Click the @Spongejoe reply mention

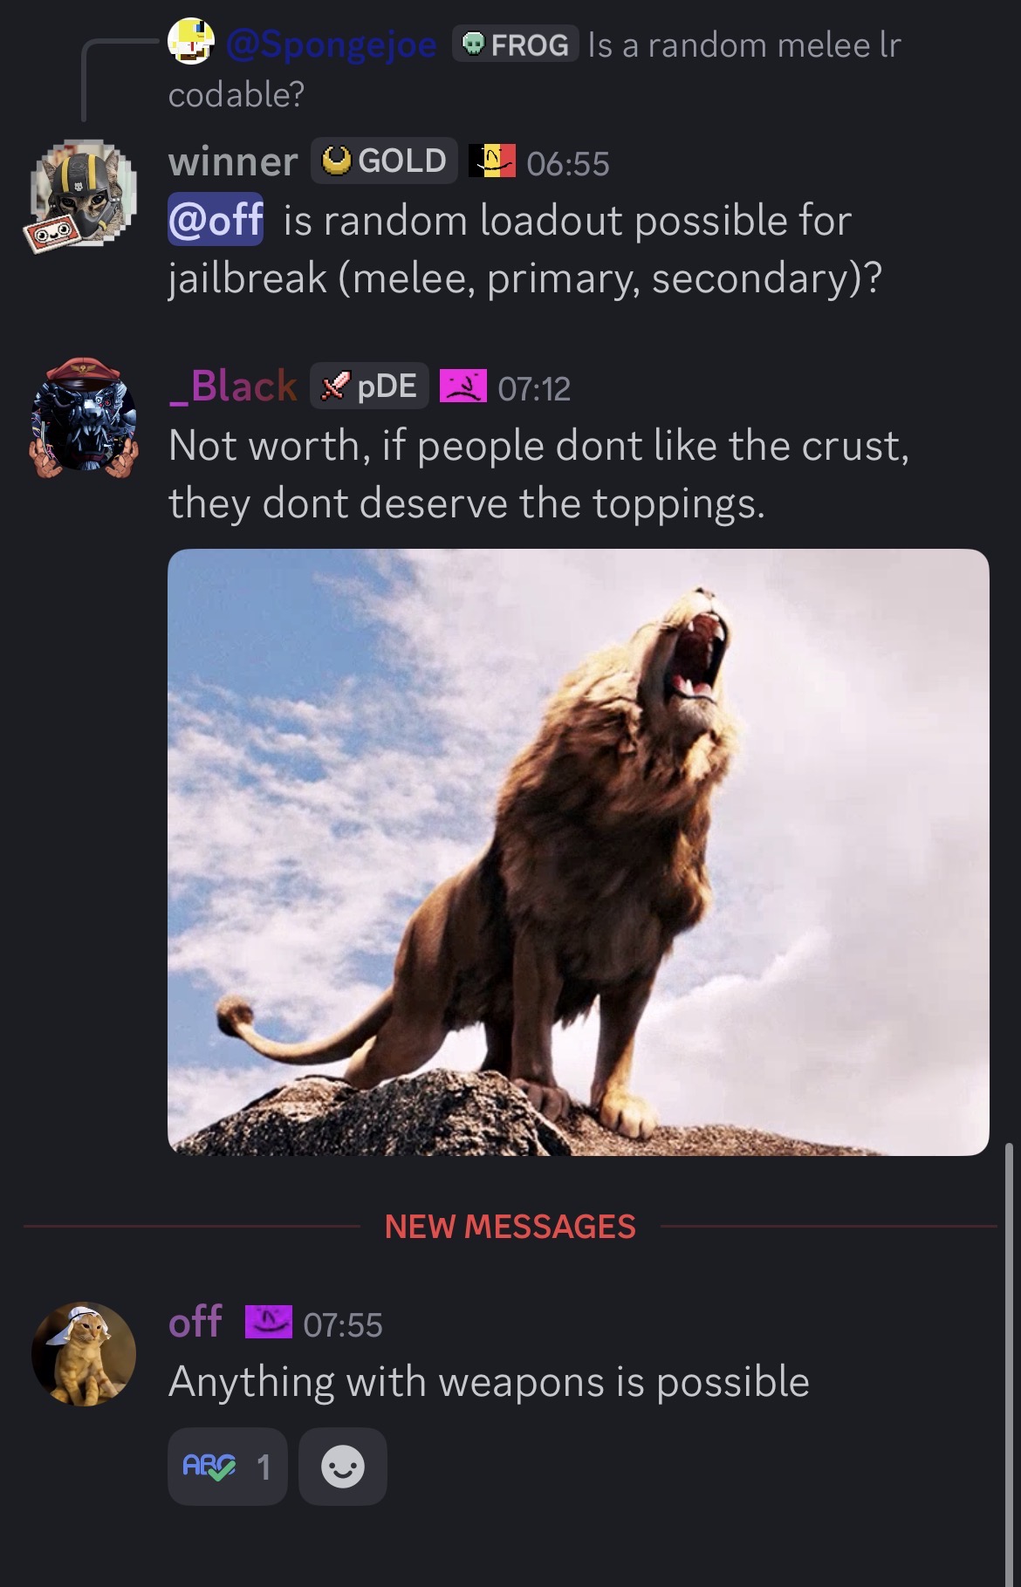(332, 44)
